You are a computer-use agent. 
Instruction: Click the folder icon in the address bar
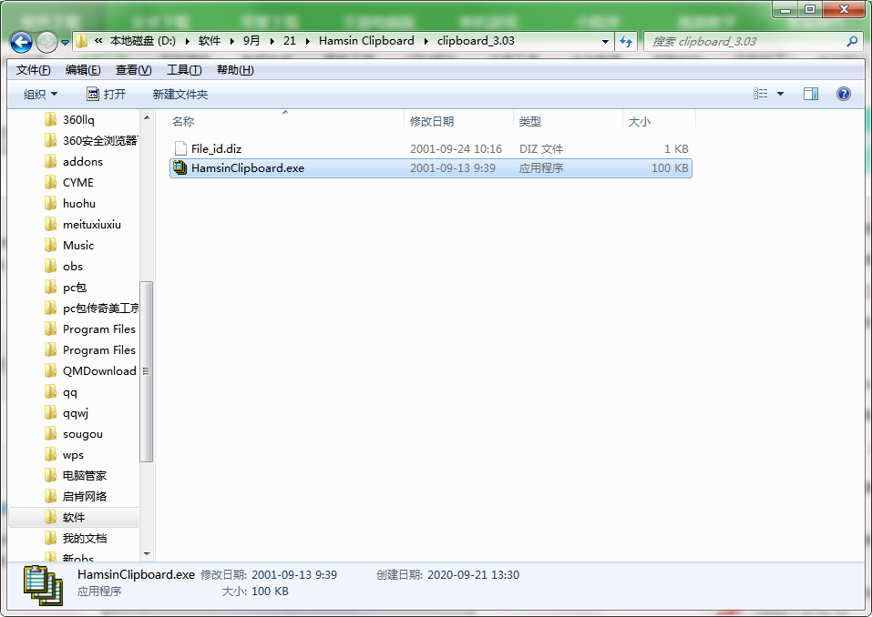click(x=81, y=42)
